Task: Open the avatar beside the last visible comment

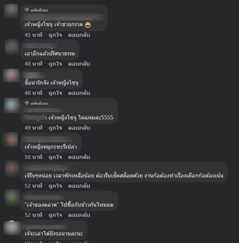Action: pyautogui.click(x=12, y=228)
